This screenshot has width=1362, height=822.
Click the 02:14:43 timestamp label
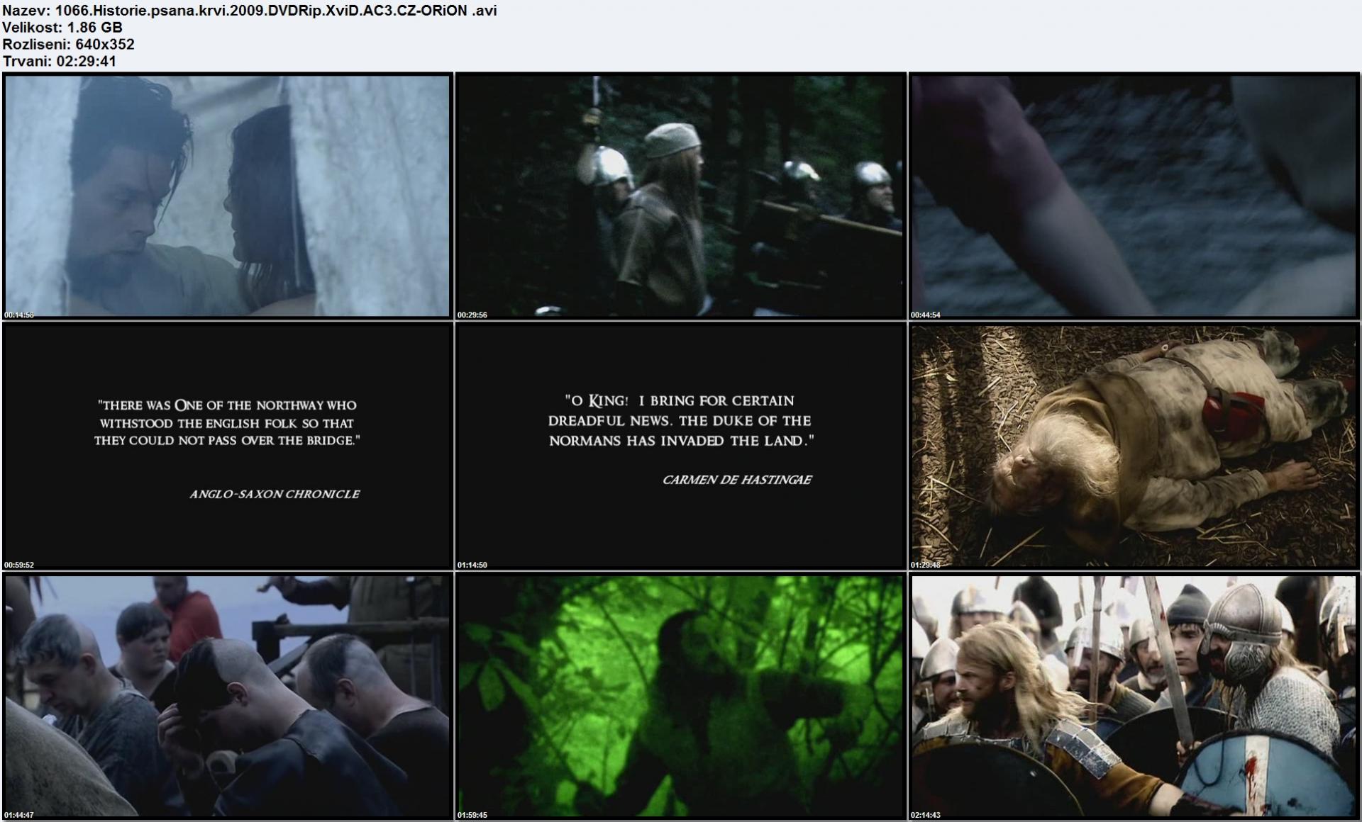(x=926, y=815)
